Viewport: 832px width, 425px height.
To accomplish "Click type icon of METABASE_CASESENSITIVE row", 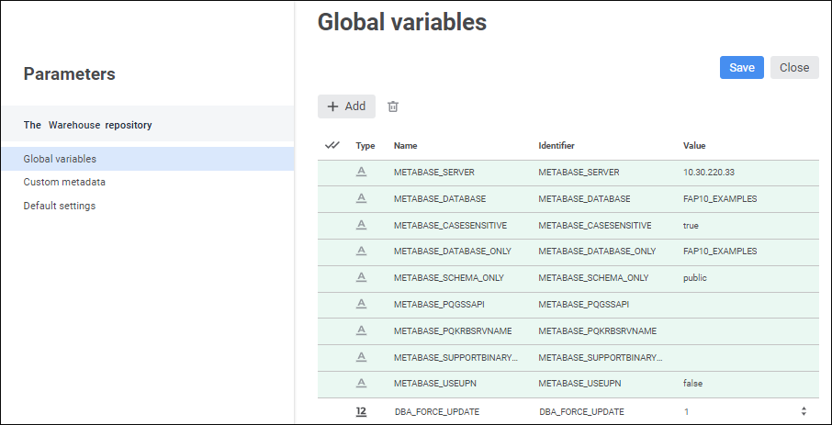I will coord(362,225).
